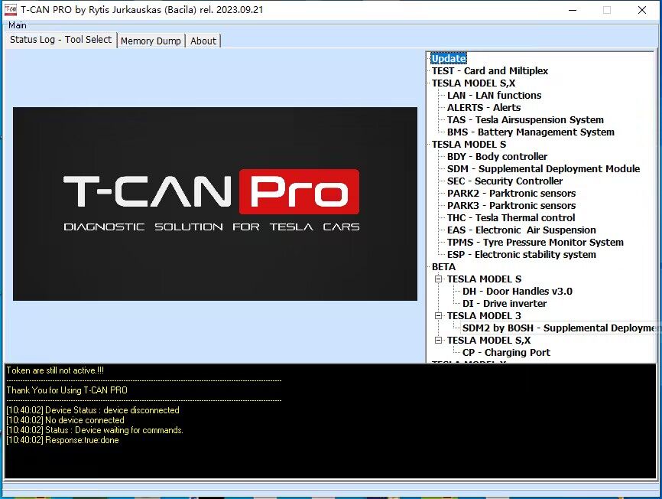Open TEST - Card and Miltiplex
Viewport: 662px width, 499px height.
point(490,70)
